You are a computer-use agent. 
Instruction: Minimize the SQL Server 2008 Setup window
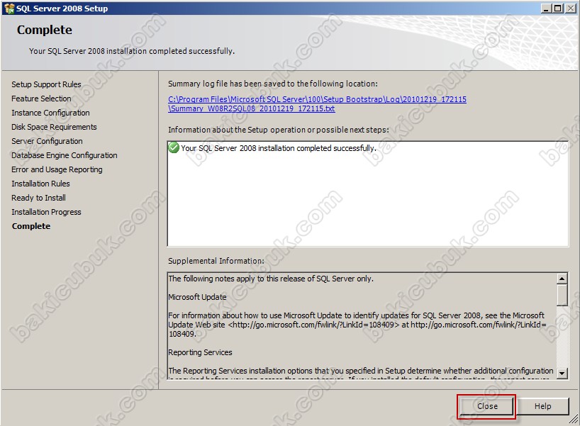click(x=546, y=8)
